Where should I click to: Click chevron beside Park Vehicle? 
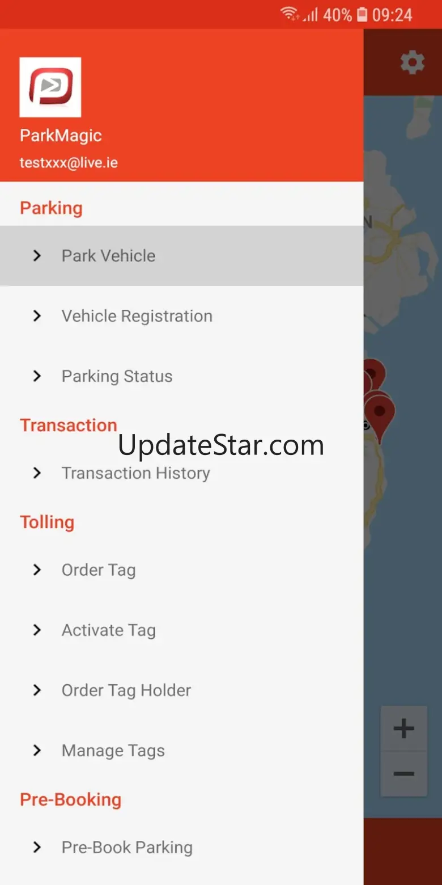point(37,256)
